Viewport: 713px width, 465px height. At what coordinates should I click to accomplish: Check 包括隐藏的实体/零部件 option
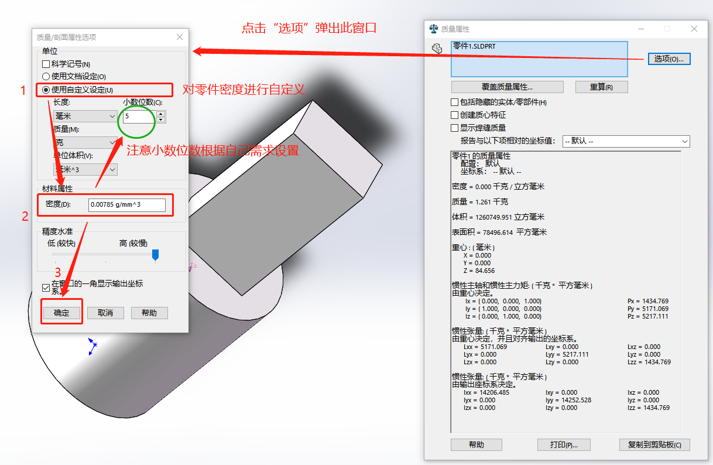(x=455, y=102)
